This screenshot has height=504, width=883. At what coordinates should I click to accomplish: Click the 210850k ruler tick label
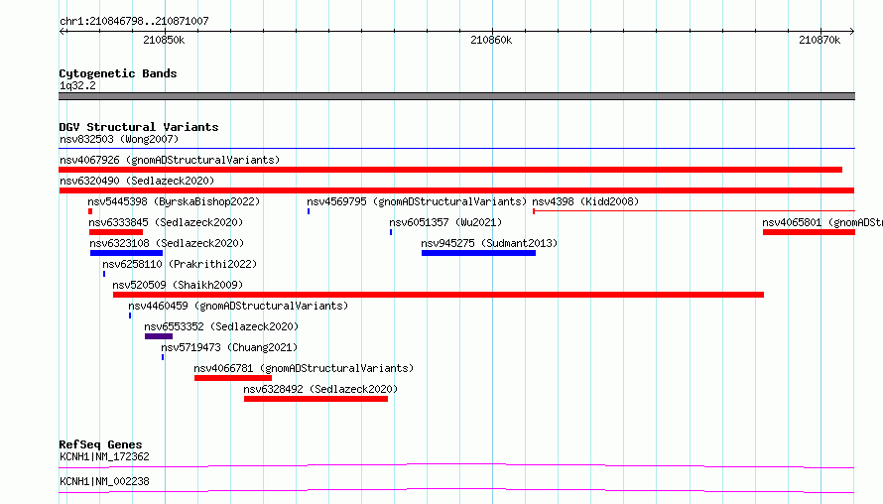pyautogui.click(x=164, y=40)
